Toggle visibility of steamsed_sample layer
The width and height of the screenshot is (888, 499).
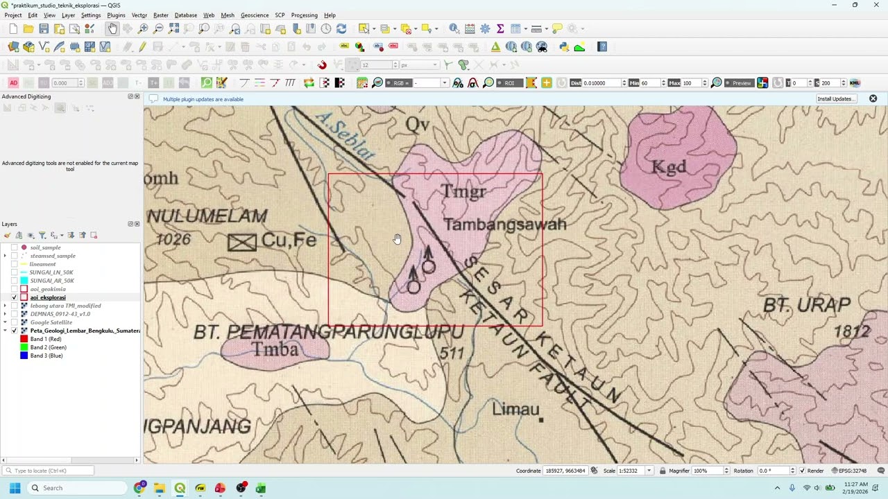pyautogui.click(x=15, y=256)
